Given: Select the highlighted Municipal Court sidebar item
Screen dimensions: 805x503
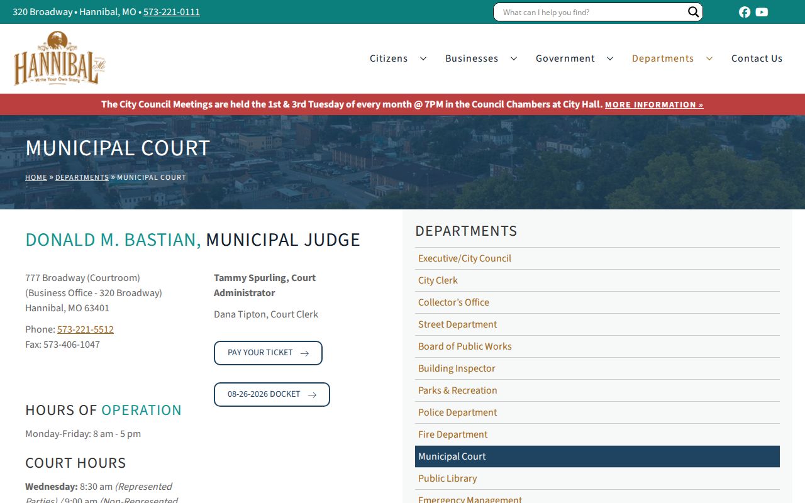Looking at the screenshot, I should pos(597,456).
